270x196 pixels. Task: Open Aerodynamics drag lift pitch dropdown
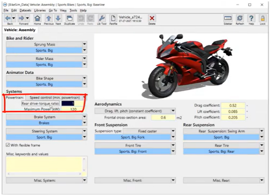[173, 111]
